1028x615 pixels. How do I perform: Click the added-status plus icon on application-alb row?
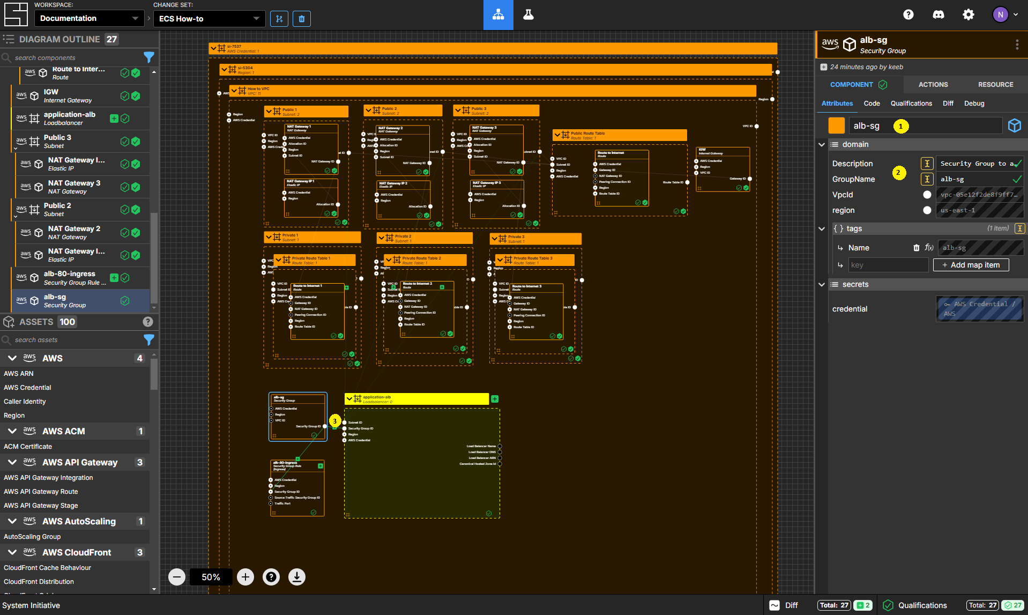(x=114, y=118)
